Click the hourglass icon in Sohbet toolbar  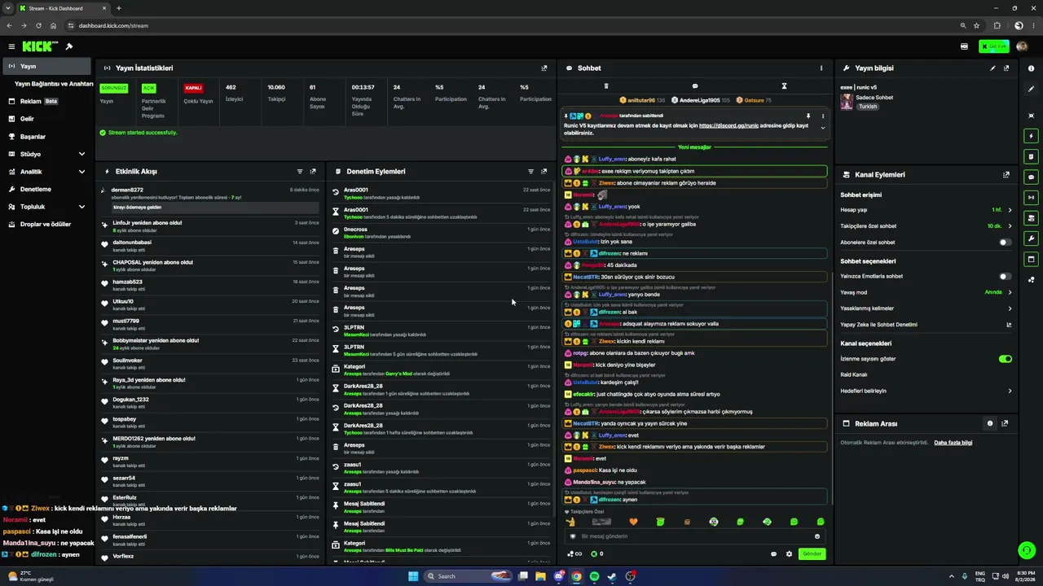tap(784, 86)
